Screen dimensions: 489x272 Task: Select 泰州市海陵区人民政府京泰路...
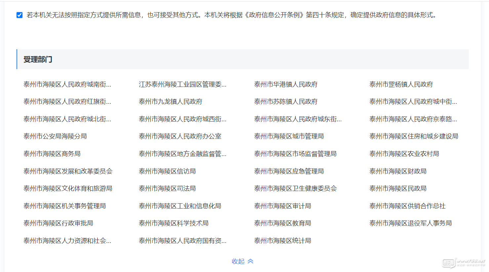pos(413,119)
